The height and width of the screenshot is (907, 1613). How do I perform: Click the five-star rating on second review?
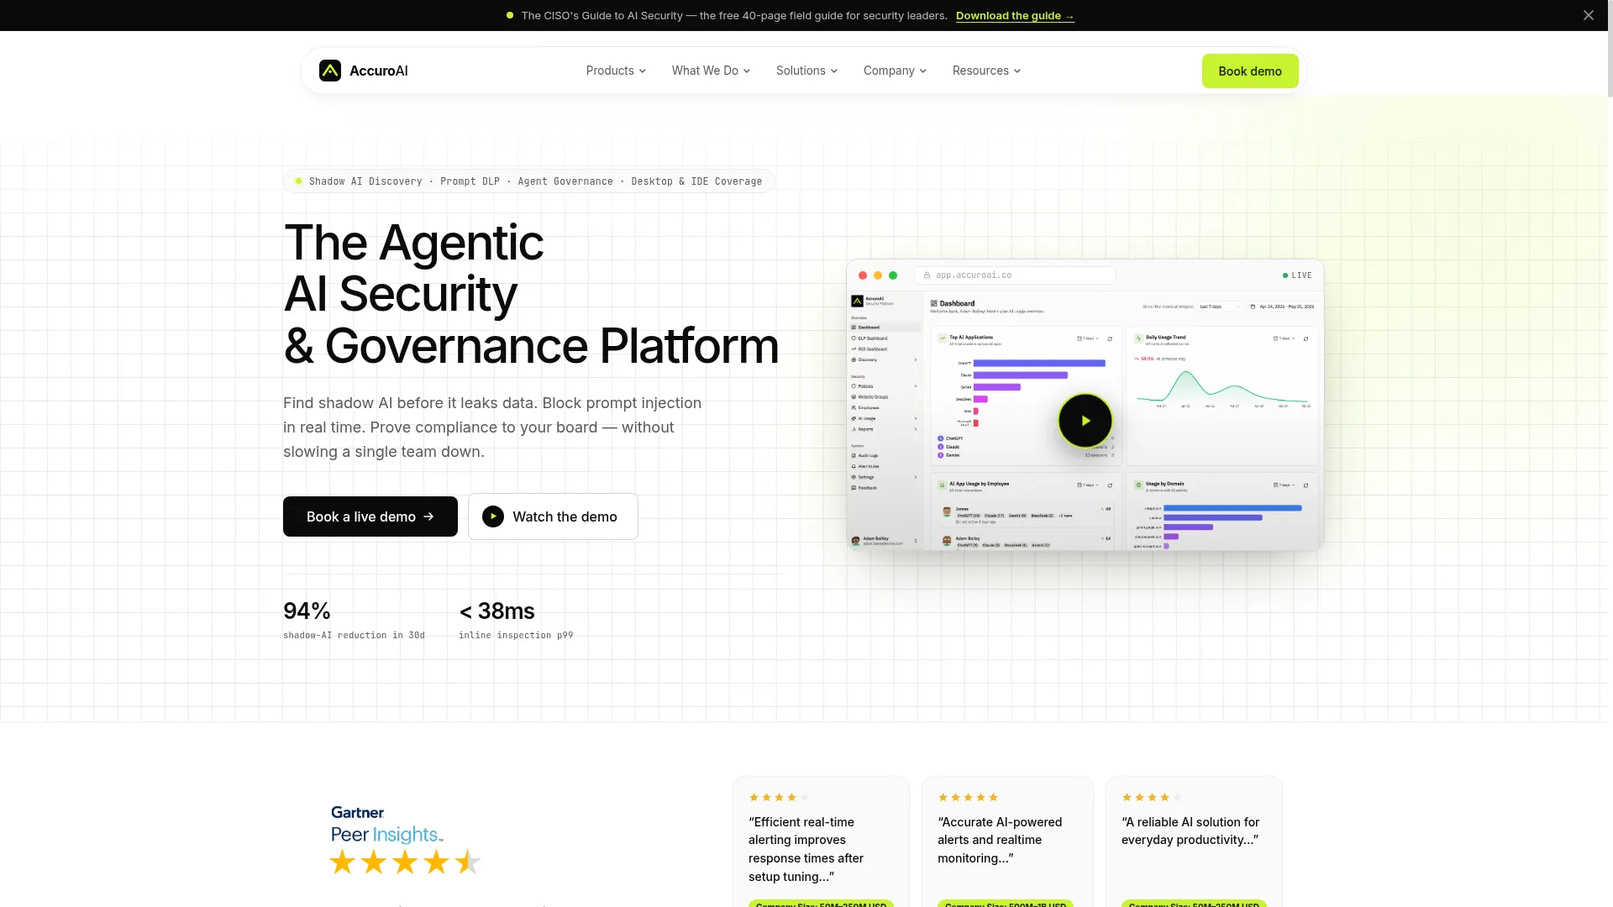(968, 797)
